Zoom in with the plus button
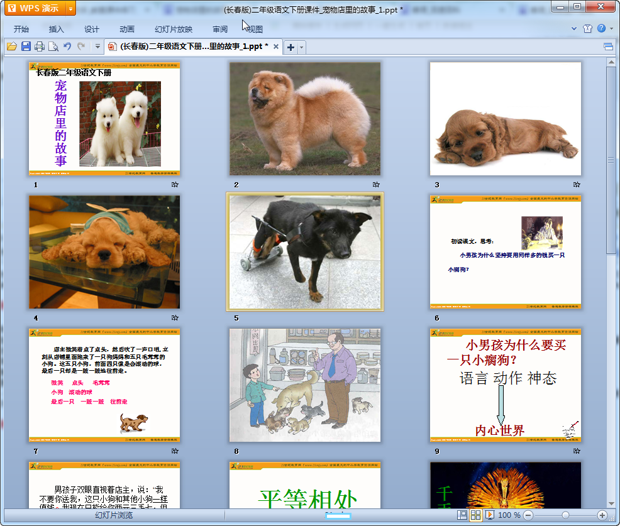Screen dimensions: 620x526 (602, 515)
